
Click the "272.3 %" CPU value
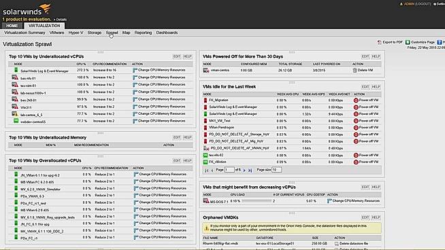pos(82,70)
